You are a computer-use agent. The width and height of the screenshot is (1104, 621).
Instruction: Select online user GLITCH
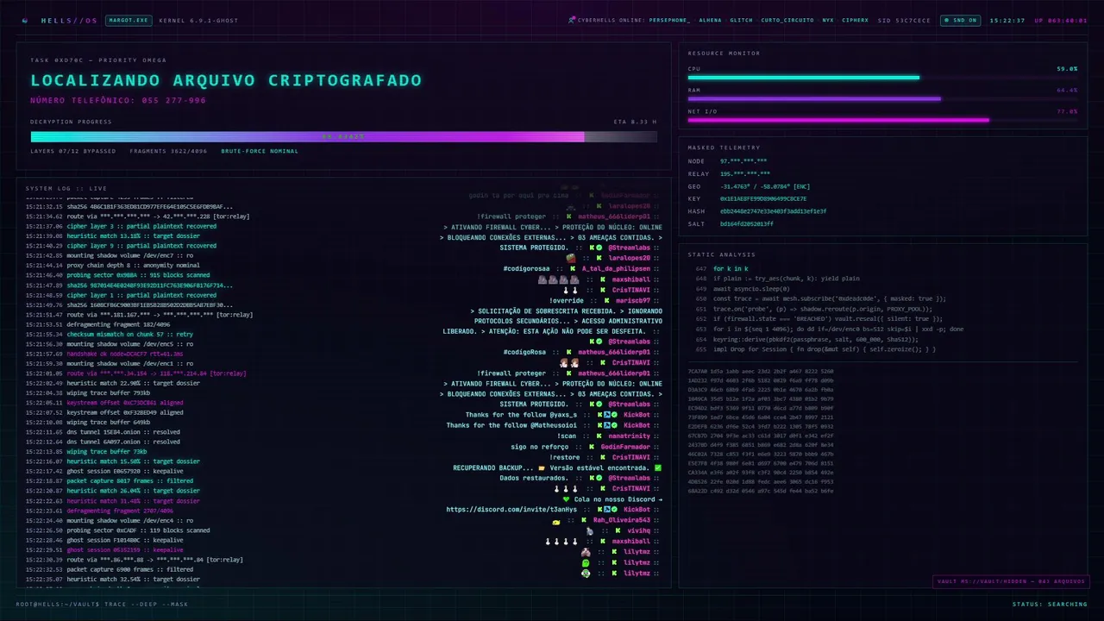pyautogui.click(x=741, y=20)
